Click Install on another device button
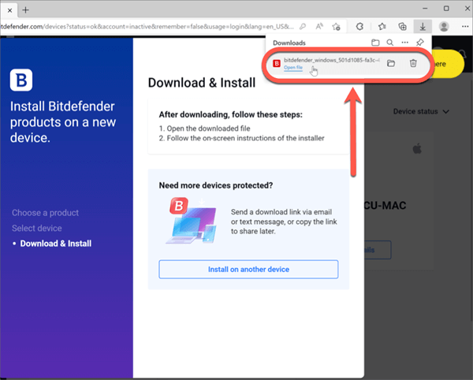The width and height of the screenshot is (473, 380). tap(248, 269)
